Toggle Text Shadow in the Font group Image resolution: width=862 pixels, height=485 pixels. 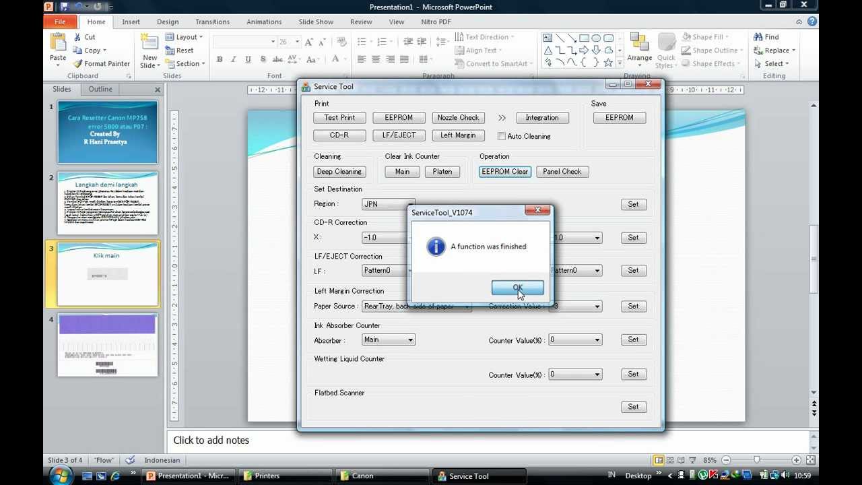click(x=263, y=59)
